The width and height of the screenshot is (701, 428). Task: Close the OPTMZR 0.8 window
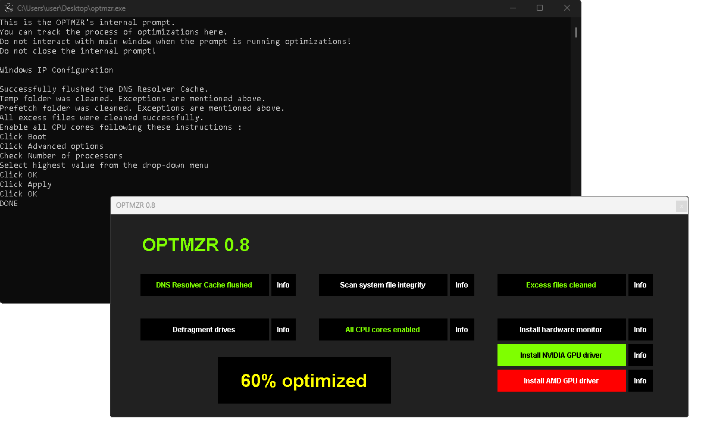coord(681,206)
